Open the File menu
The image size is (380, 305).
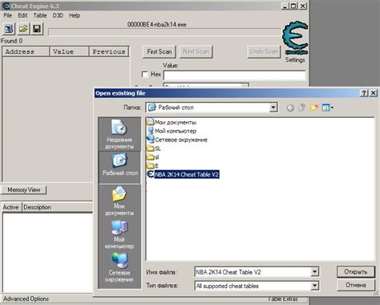[x=8, y=15]
